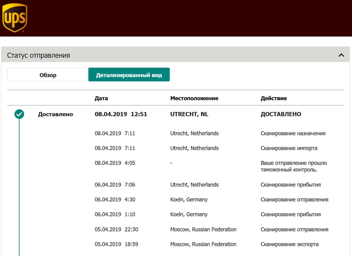Click the Доставлено status label

pyautogui.click(x=55, y=114)
